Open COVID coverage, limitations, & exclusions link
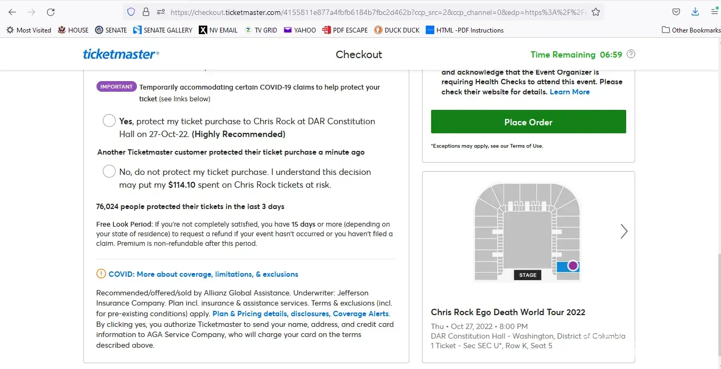Image resolution: width=721 pixels, height=369 pixels. [x=203, y=274]
